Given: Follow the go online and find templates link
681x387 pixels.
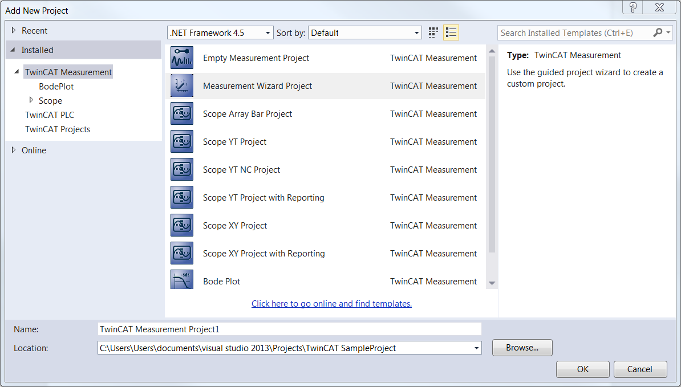Looking at the screenshot, I should click(x=331, y=304).
